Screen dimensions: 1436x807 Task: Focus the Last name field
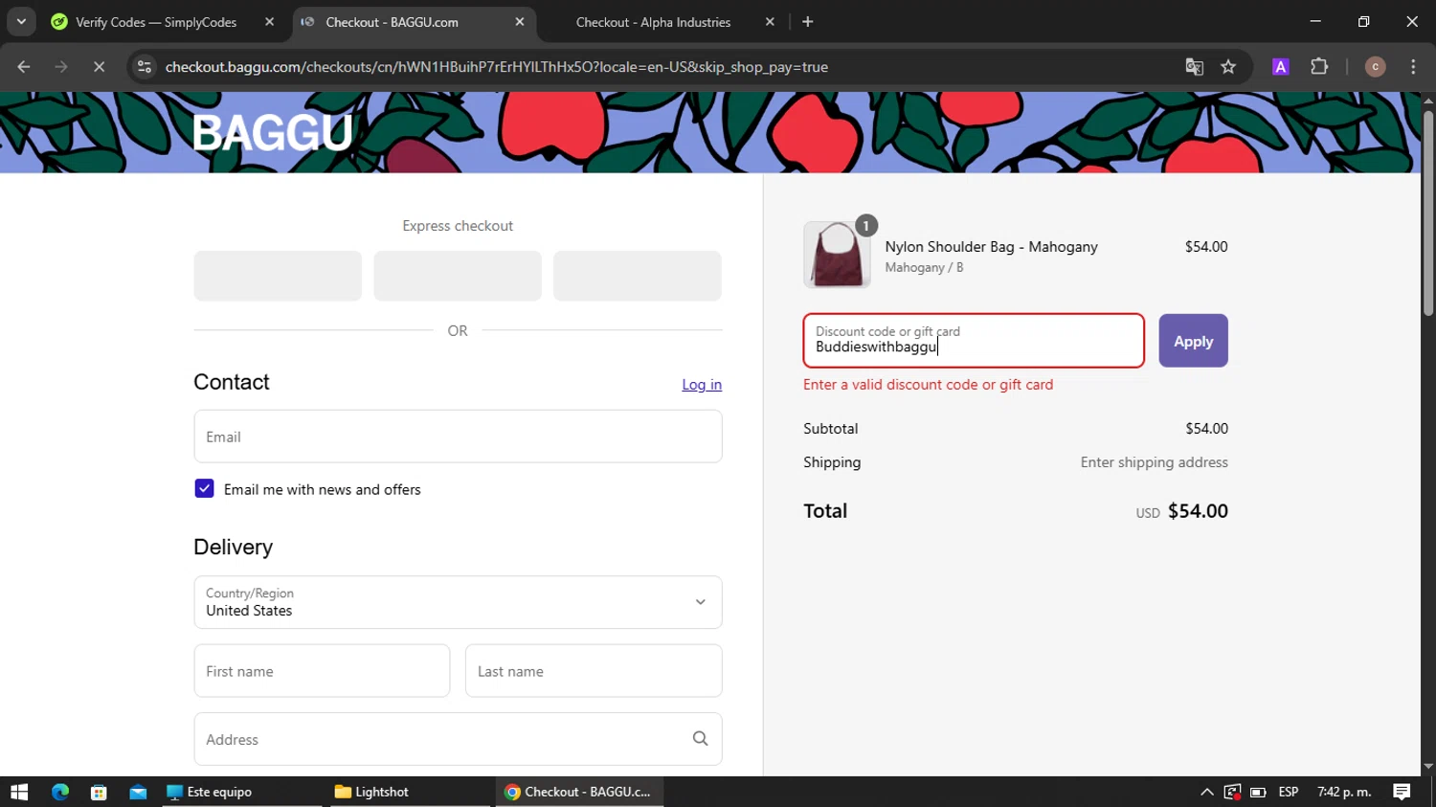[x=594, y=671]
